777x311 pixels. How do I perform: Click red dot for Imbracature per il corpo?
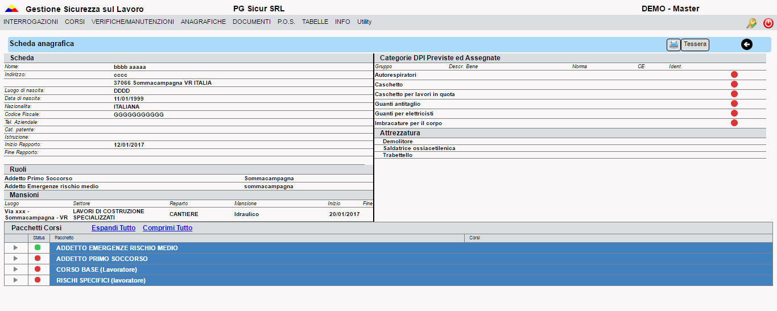734,123
